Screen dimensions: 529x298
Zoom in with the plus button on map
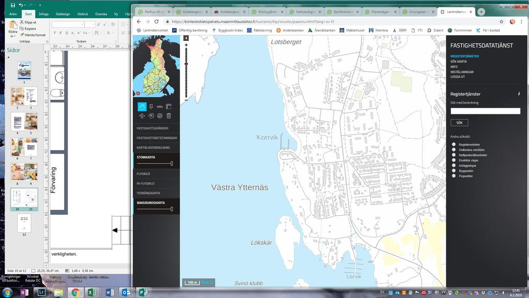tap(186, 45)
